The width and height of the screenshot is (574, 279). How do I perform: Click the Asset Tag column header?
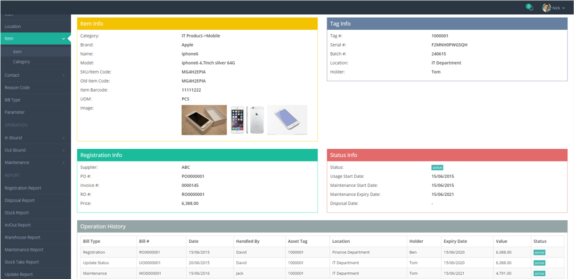[307, 241]
